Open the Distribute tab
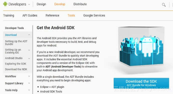 [80, 4]
